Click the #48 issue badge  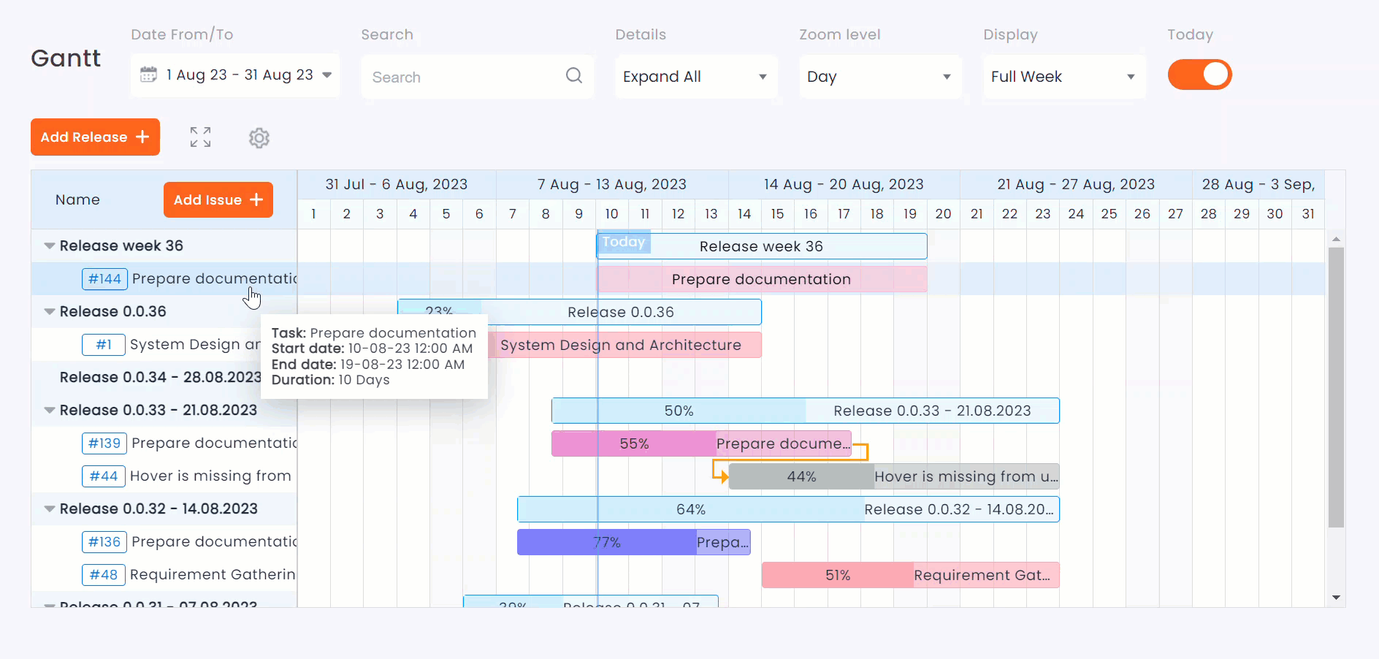tap(103, 575)
